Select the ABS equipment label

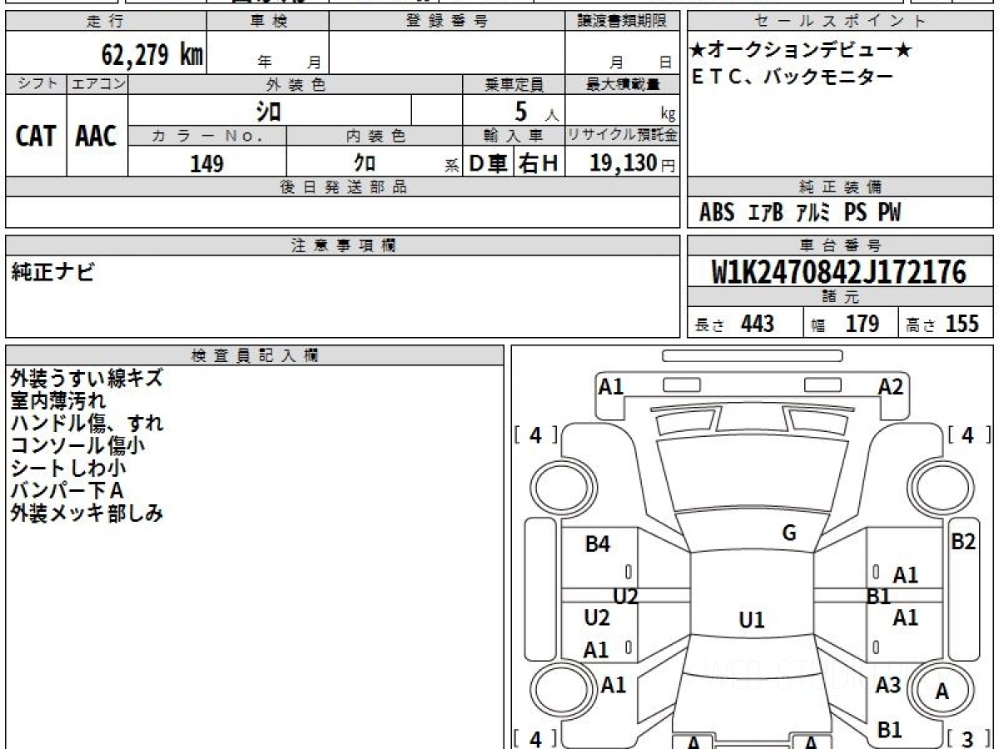click(717, 213)
